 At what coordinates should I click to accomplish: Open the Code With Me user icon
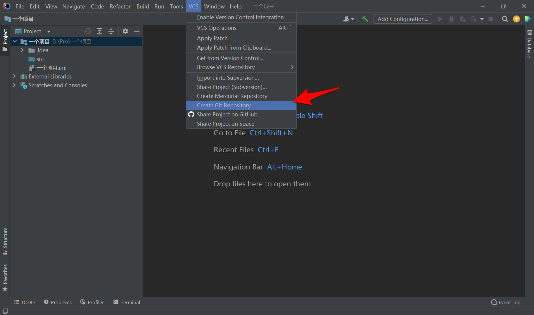(x=348, y=19)
